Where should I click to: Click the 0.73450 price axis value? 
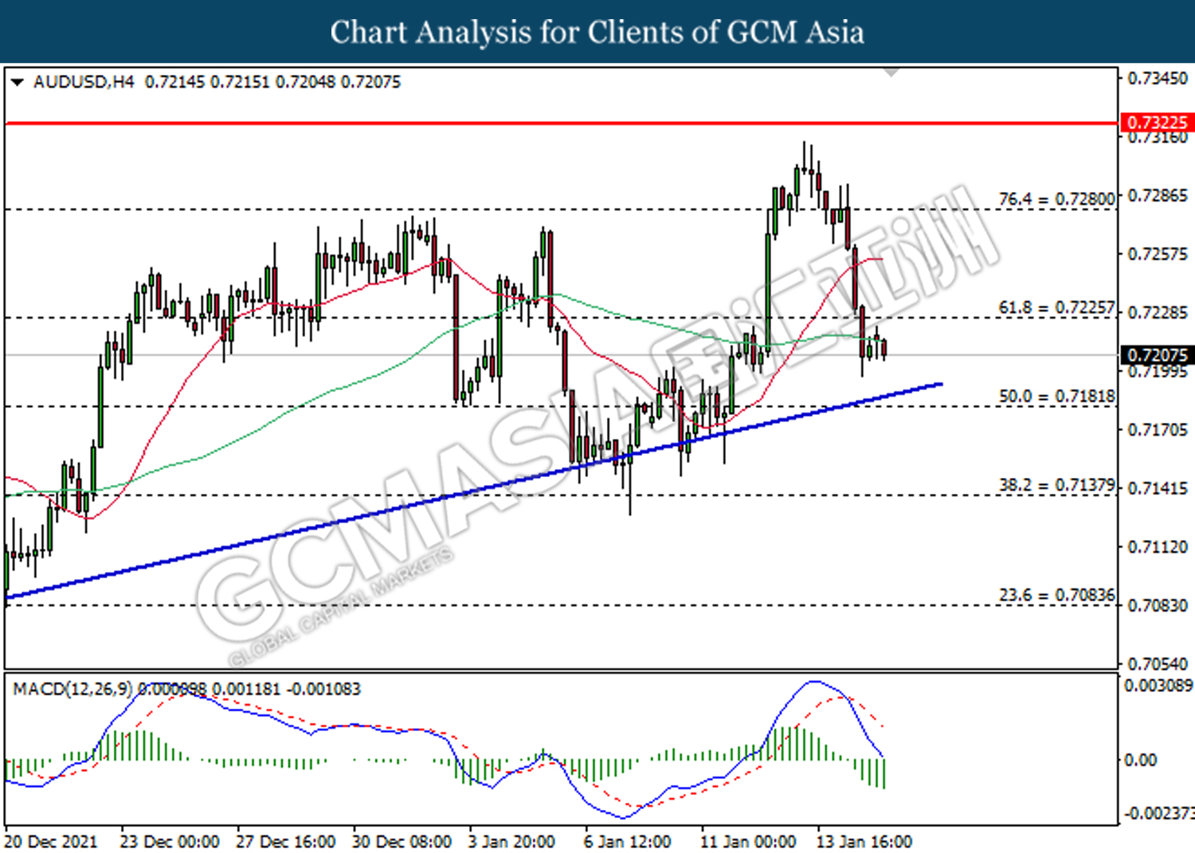click(1158, 78)
